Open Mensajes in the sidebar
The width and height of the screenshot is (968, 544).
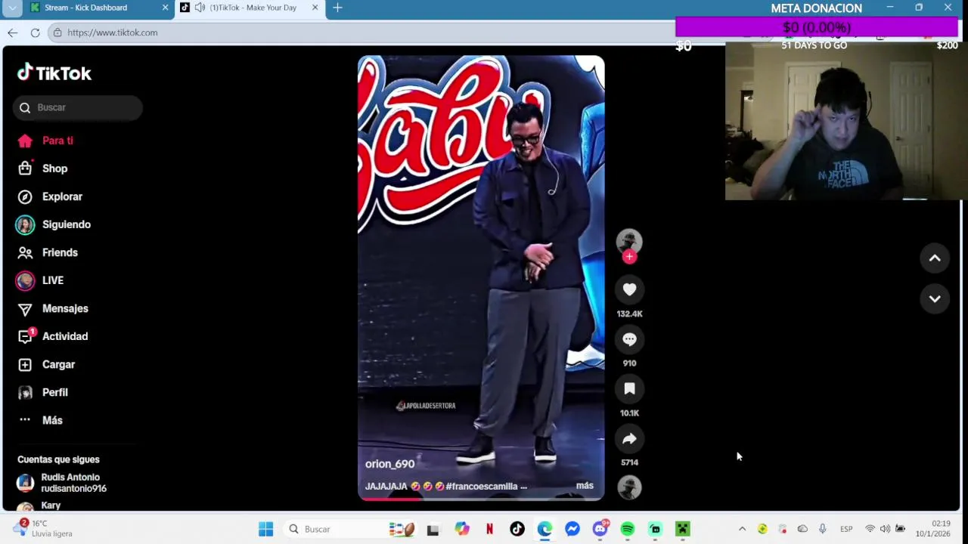pos(65,308)
